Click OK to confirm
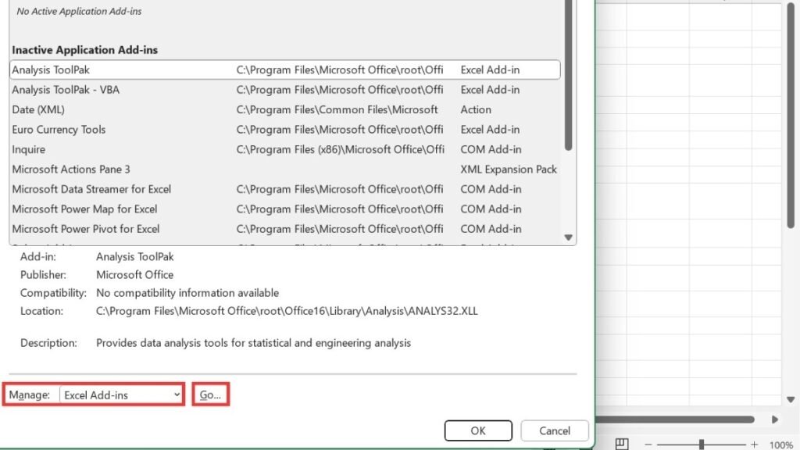The image size is (800, 450). [478, 430]
